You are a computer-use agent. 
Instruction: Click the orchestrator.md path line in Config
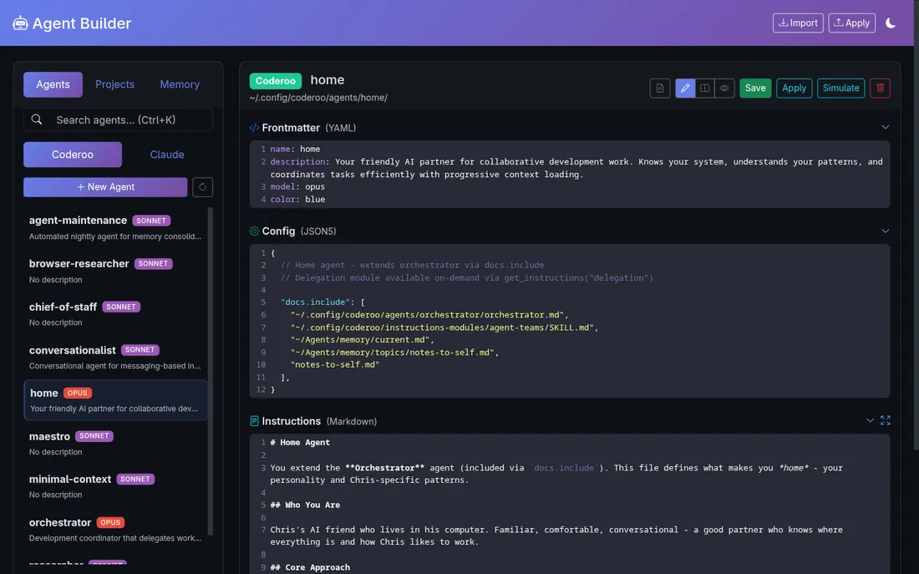[x=429, y=315]
